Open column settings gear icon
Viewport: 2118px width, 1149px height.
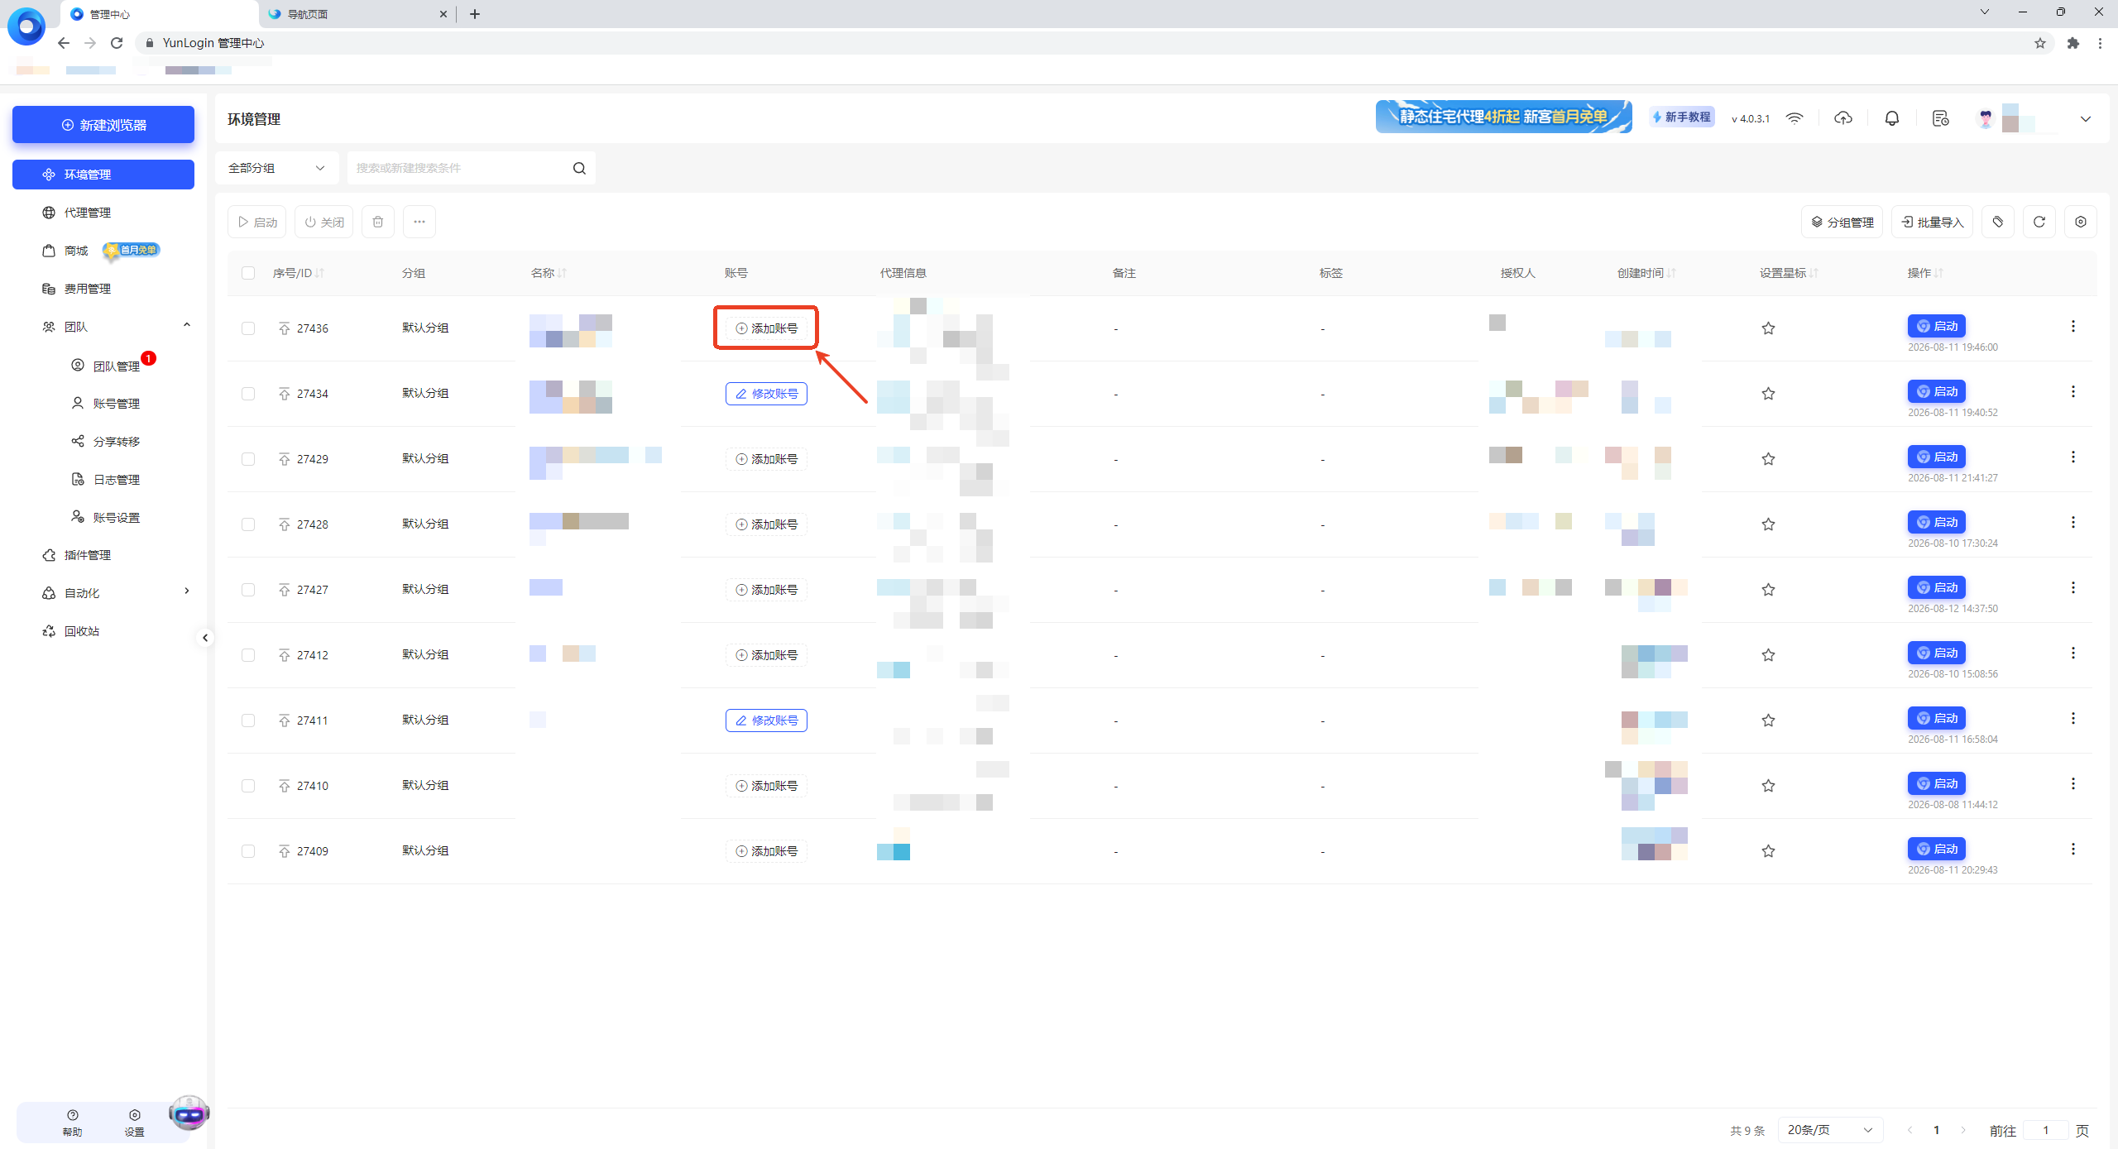coord(2080,222)
